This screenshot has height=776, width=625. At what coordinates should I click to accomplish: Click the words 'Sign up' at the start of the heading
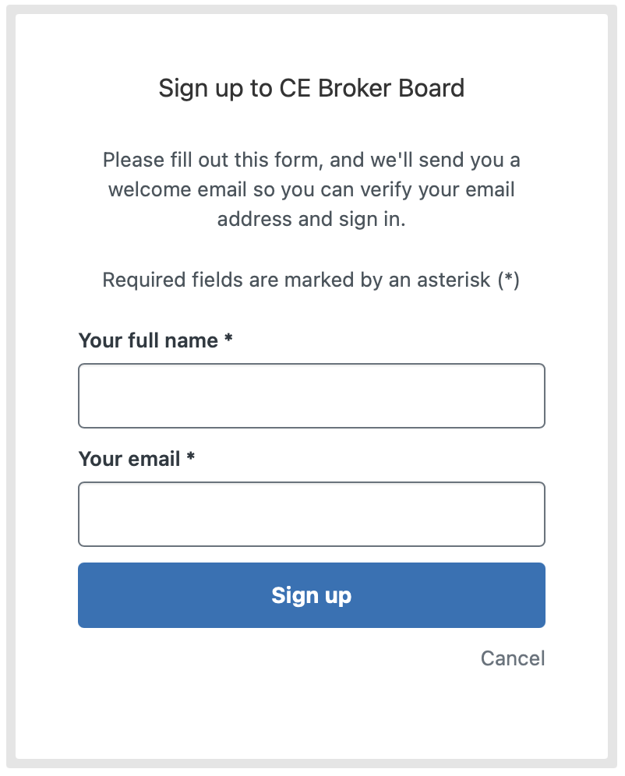[201, 90]
